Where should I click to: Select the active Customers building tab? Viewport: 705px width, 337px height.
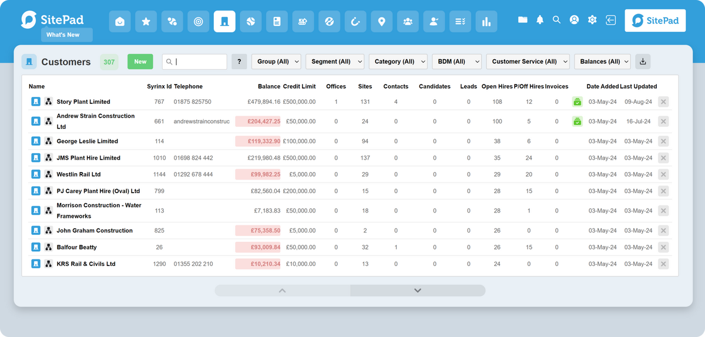[224, 22]
